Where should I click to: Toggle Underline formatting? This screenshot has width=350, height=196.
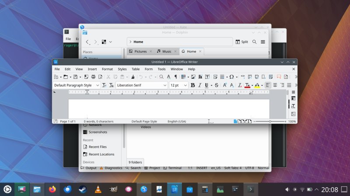coord(206,85)
